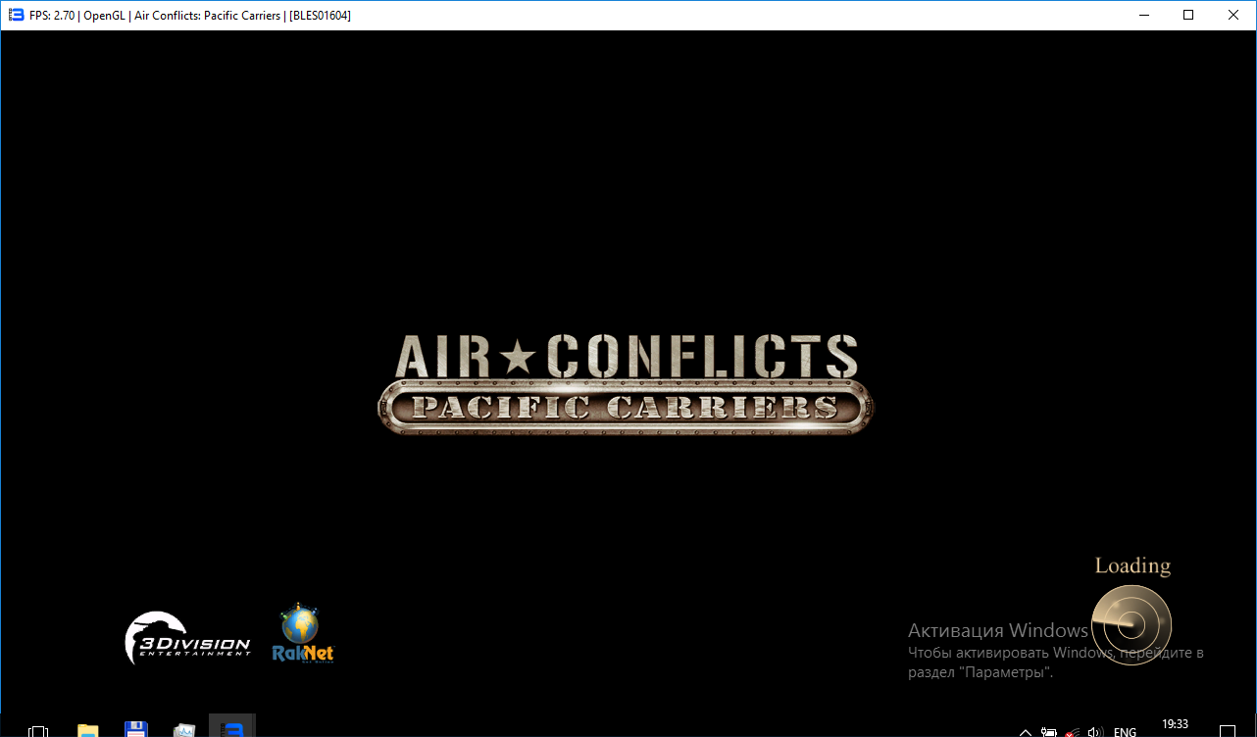Open the Task View taskbar button
The width and height of the screenshot is (1257, 737).
tap(39, 730)
